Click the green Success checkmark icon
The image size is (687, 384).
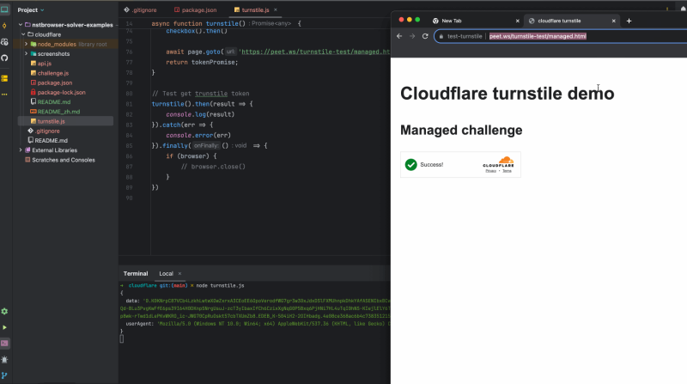411,164
